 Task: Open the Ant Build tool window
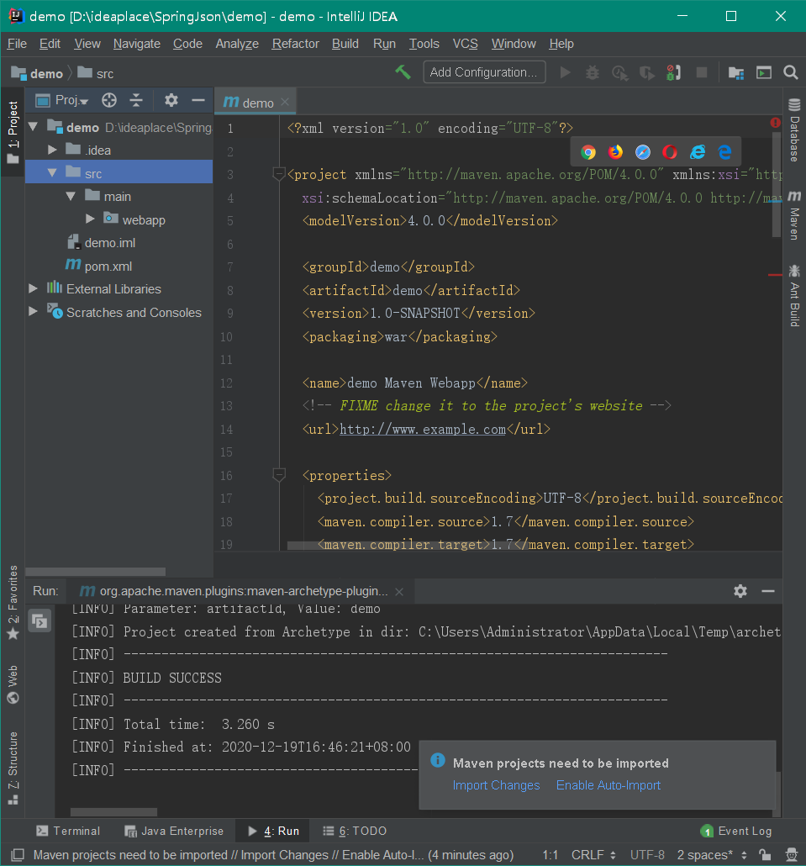(x=794, y=296)
